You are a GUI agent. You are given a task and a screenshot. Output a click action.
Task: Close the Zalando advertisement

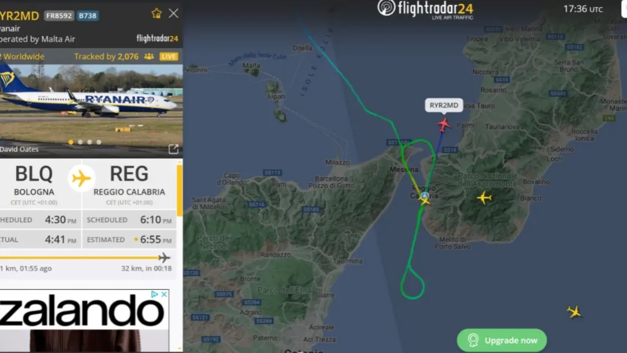coord(164,294)
